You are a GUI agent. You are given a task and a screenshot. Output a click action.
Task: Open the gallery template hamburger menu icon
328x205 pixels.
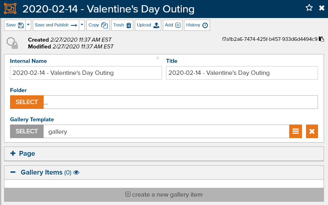click(296, 131)
